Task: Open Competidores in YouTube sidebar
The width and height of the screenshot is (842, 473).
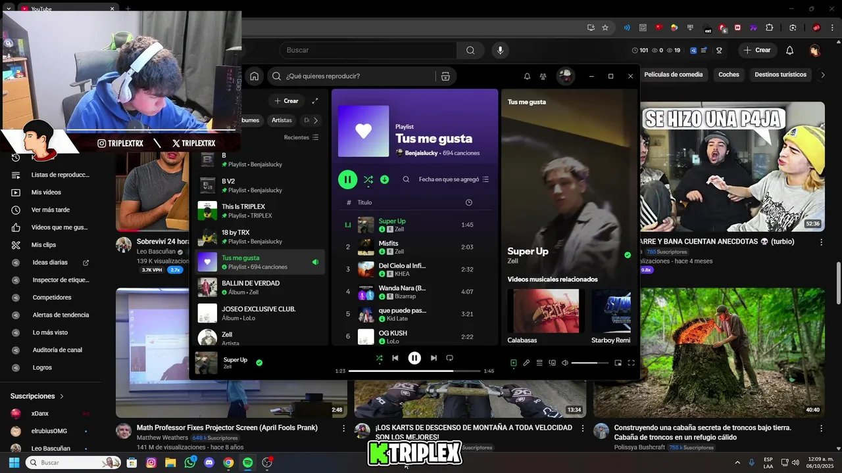Action: 53,298
